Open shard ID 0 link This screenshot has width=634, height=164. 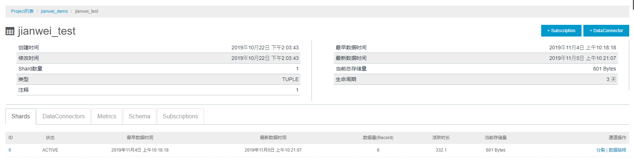point(10,150)
